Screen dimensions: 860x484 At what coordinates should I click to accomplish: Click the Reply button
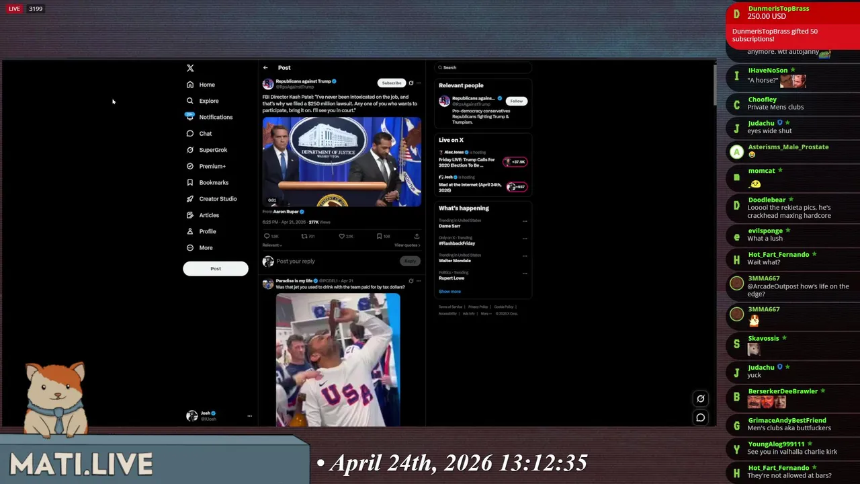pyautogui.click(x=410, y=261)
